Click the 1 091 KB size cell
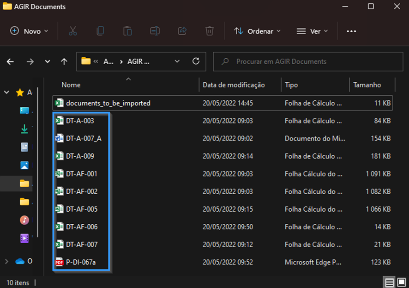This screenshot has height=288, width=409. [x=378, y=174]
